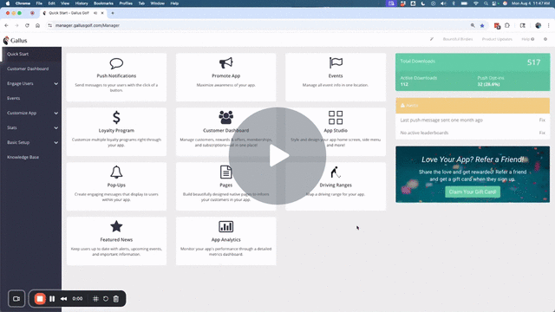Viewport: 555px width, 312px height.
Task: Open the Push Notifications speech bubble icon
Action: click(x=116, y=63)
